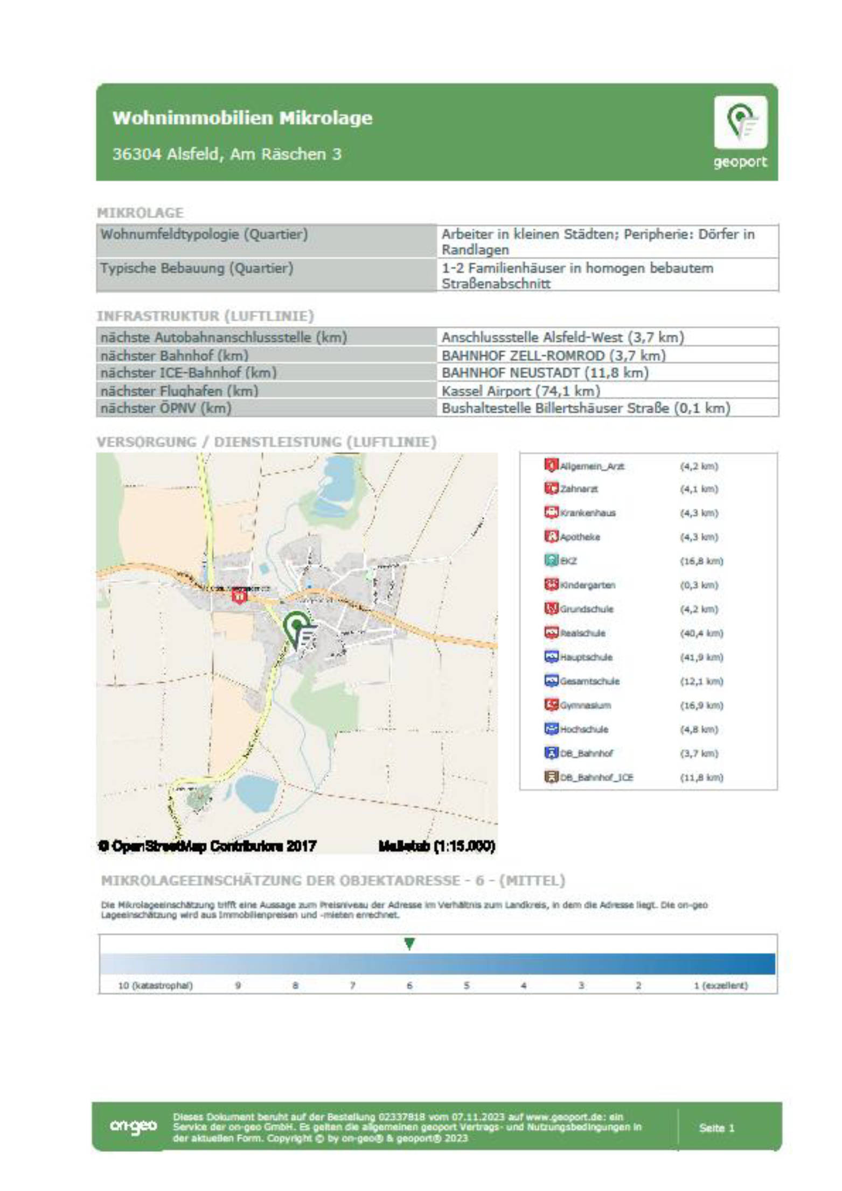Click 'Wohnumfeldtypologie (Quartier)' cell
This screenshot has height=1191, width=842.
tap(267, 241)
